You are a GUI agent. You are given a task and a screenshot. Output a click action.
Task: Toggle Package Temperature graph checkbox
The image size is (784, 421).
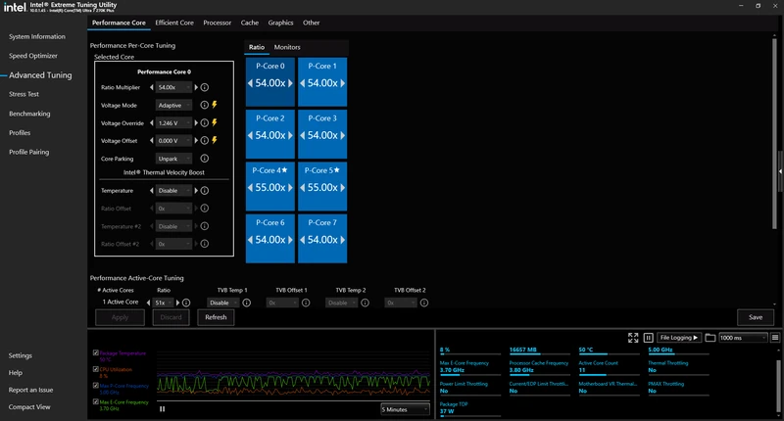95,352
